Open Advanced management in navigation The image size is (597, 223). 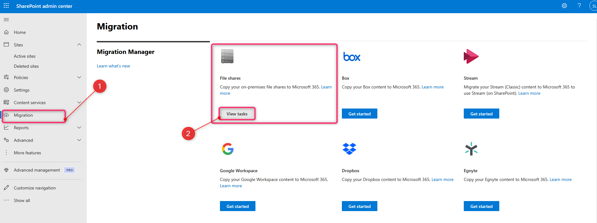click(37, 170)
